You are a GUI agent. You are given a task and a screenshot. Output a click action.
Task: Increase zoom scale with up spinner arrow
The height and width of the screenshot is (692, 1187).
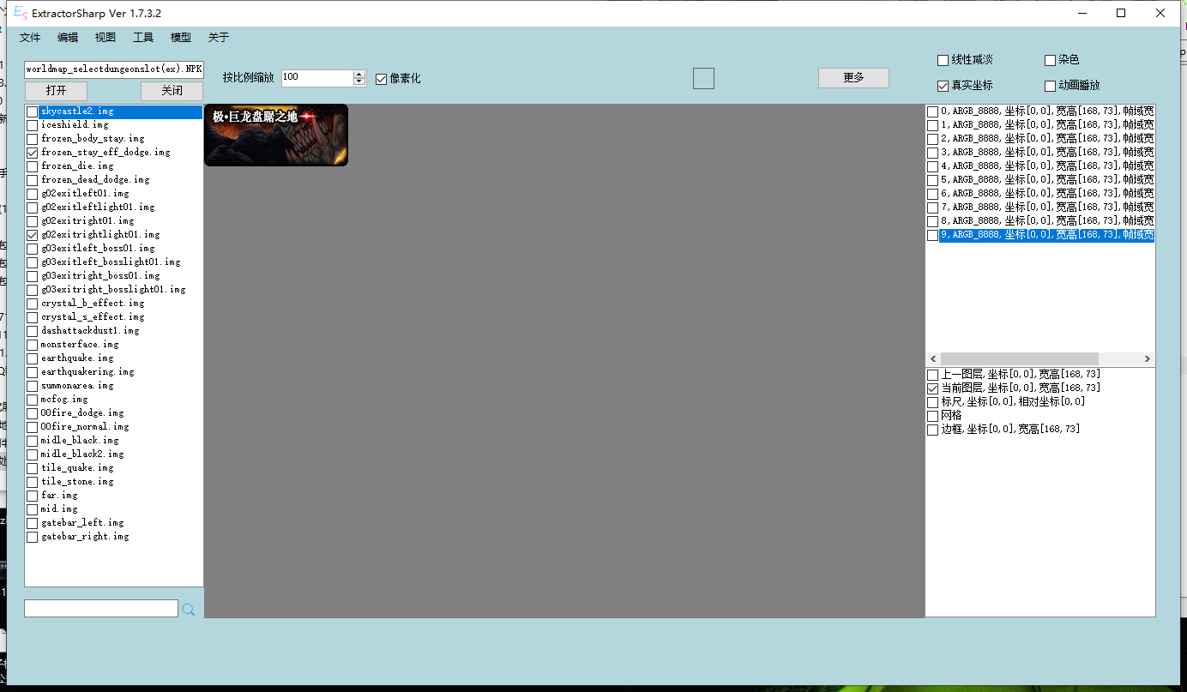click(359, 74)
